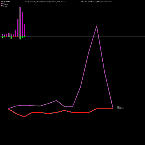
Task: Select the Volume legend label
Action: click(x=6, y=4)
